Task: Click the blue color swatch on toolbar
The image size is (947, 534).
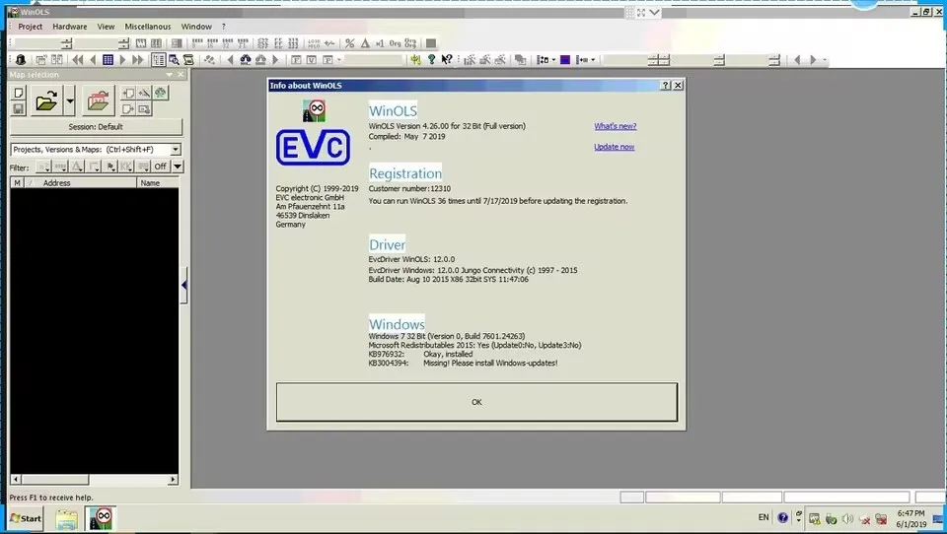Action: tap(564, 60)
